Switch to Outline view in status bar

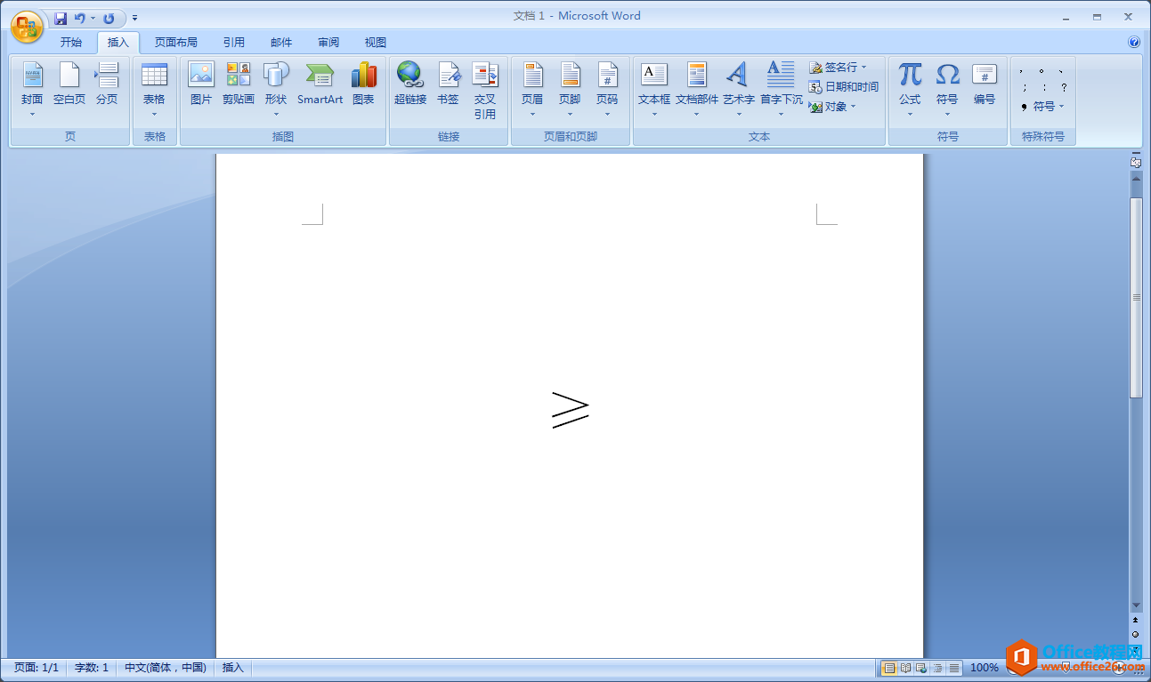tap(937, 668)
